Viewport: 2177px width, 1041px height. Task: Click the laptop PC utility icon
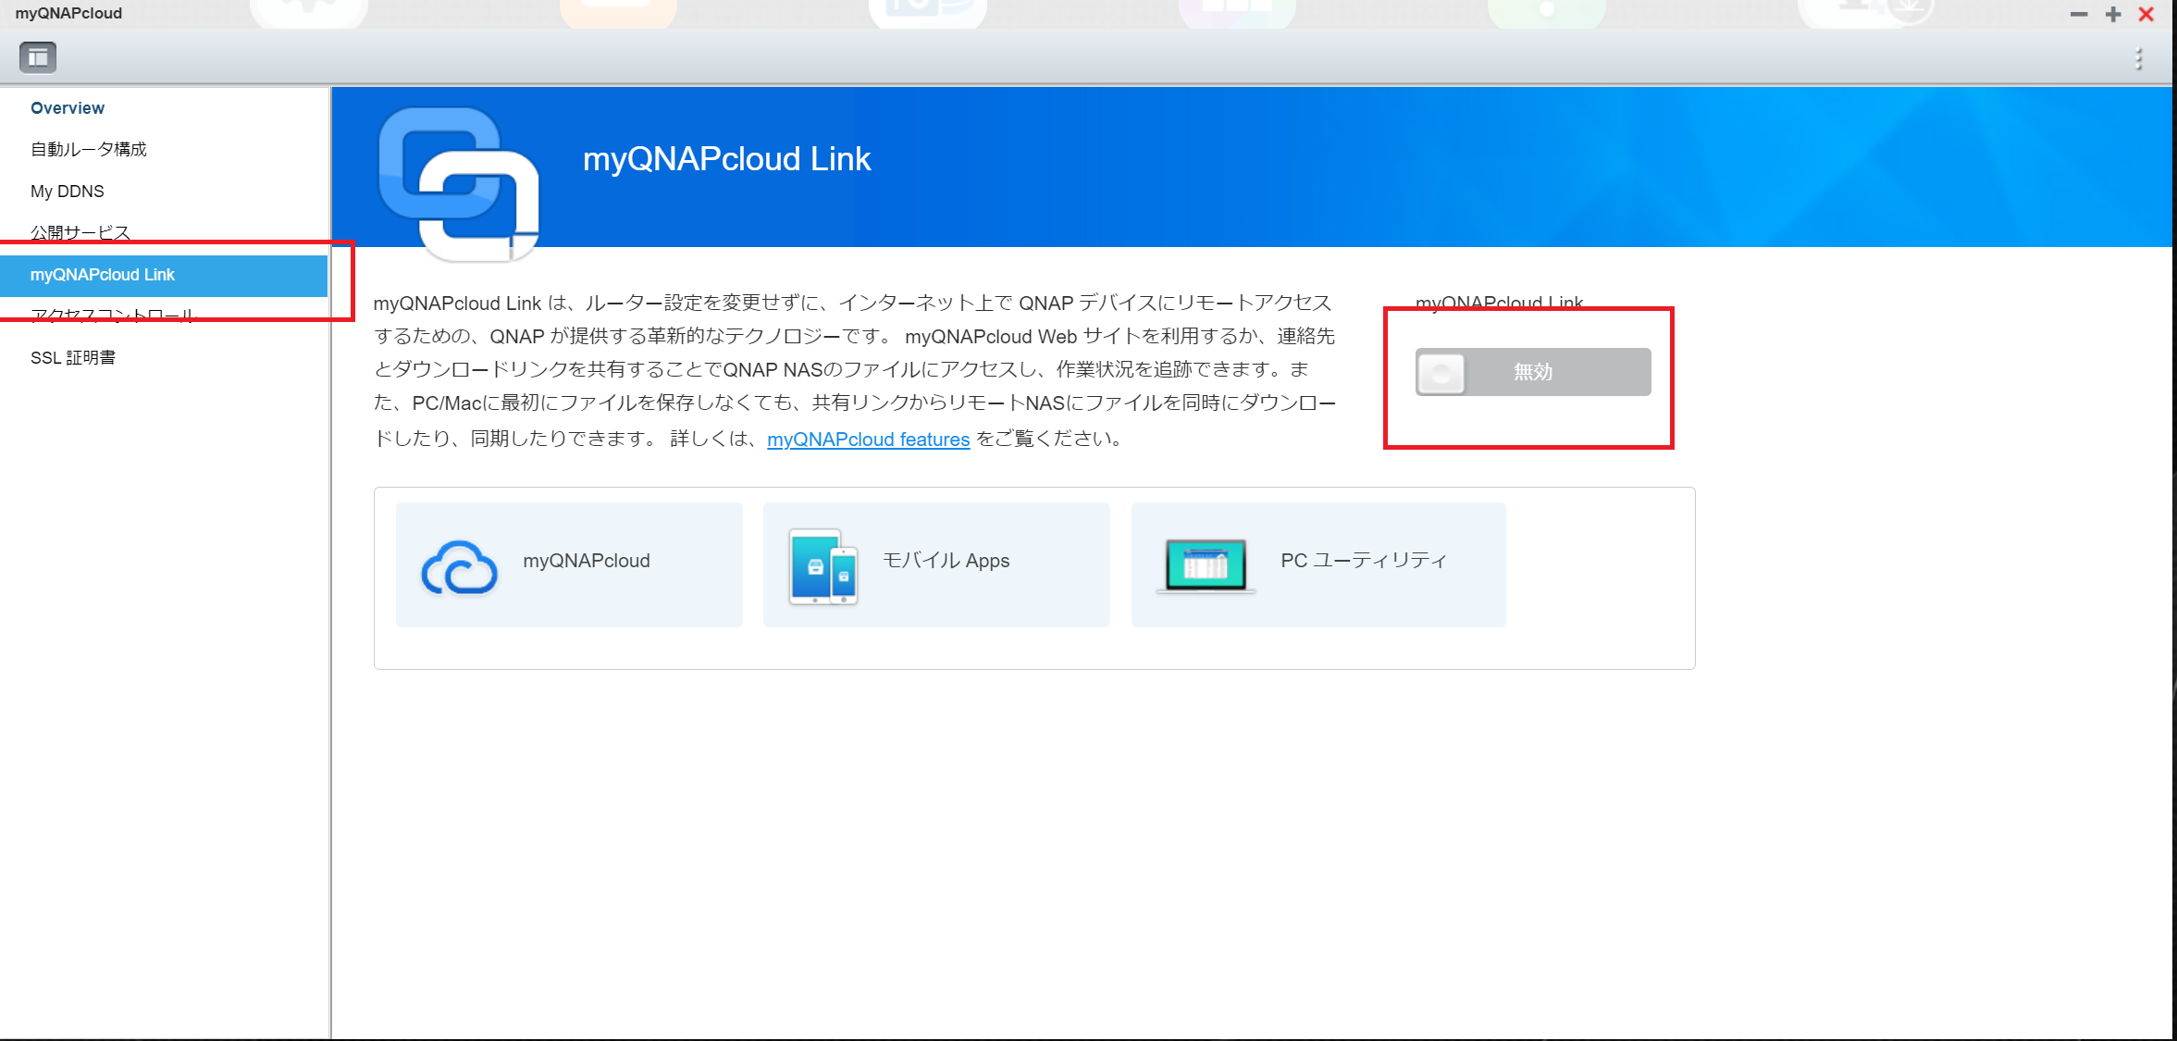tap(1206, 565)
